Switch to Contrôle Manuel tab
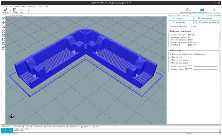222x136 pixels. [x=212, y=15]
